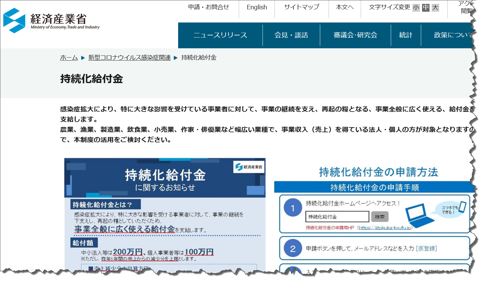Click the 持続化給付金 current breadcrumb text

(199, 58)
